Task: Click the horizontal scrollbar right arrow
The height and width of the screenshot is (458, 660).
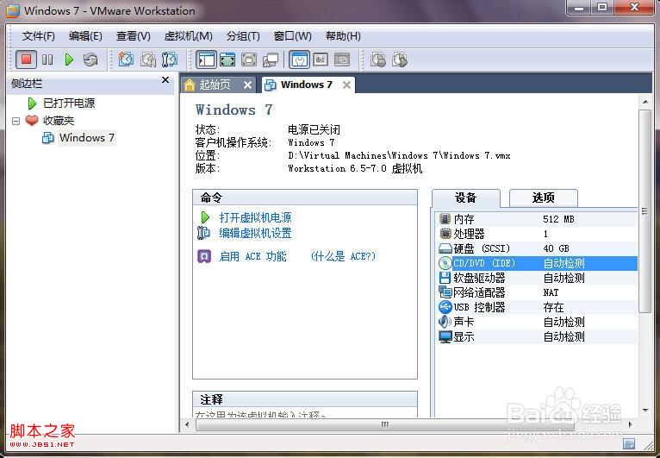Action: pyautogui.click(x=630, y=424)
